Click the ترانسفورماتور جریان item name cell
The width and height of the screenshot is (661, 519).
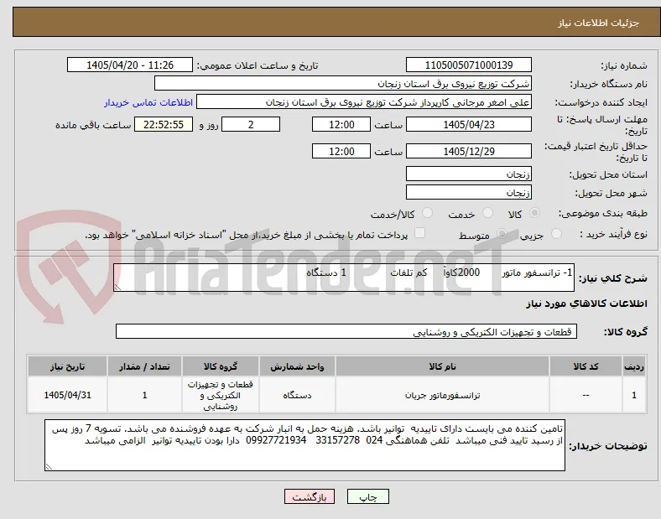coord(442,395)
